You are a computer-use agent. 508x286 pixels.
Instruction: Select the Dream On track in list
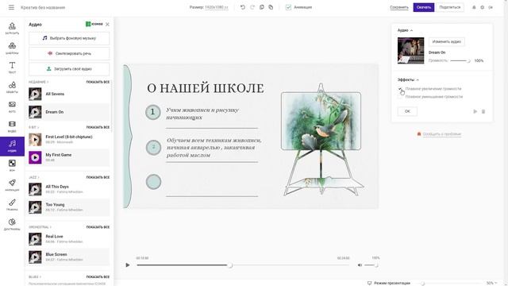tap(69, 112)
